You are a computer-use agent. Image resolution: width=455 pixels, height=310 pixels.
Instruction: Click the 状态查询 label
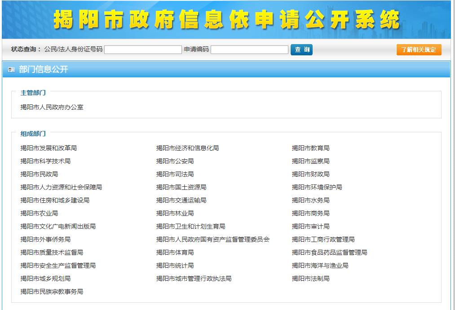[x=26, y=49]
